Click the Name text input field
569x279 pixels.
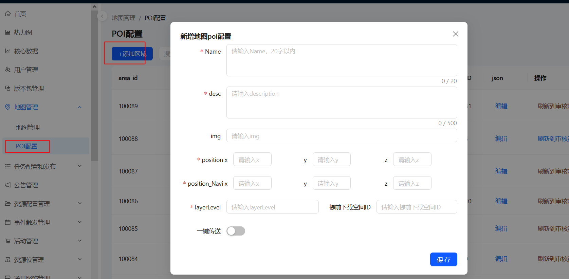pyautogui.click(x=342, y=60)
